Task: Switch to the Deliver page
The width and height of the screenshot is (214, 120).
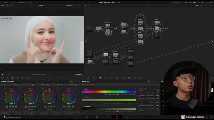Action: 137,117
